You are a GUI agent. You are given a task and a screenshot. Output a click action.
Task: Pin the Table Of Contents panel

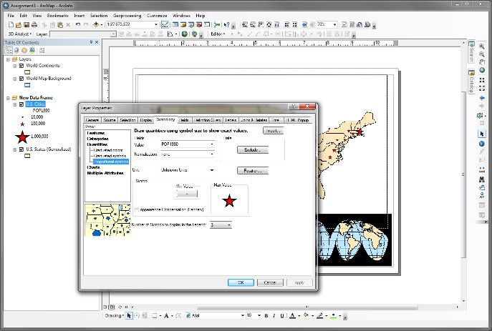[x=91, y=42]
